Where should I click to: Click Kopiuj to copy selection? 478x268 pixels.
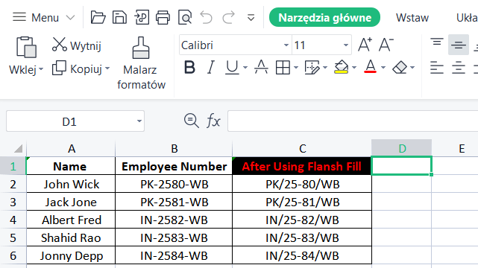pyautogui.click(x=77, y=68)
